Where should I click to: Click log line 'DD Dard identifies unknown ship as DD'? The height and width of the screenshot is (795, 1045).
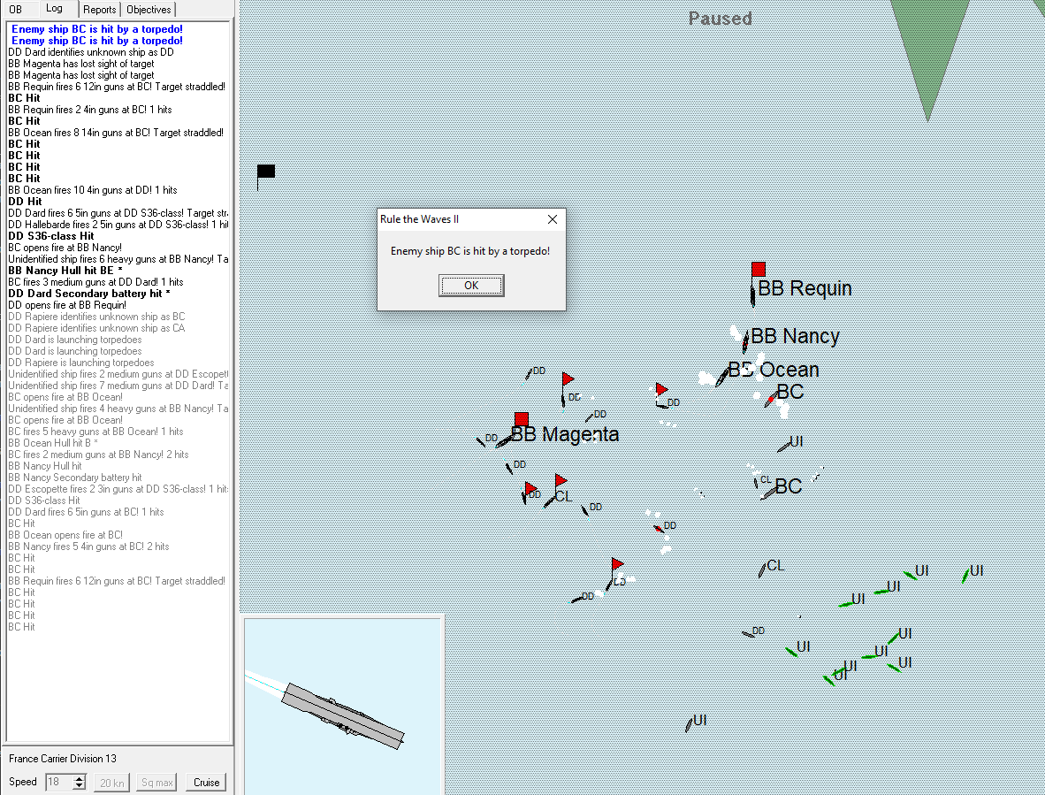click(91, 52)
